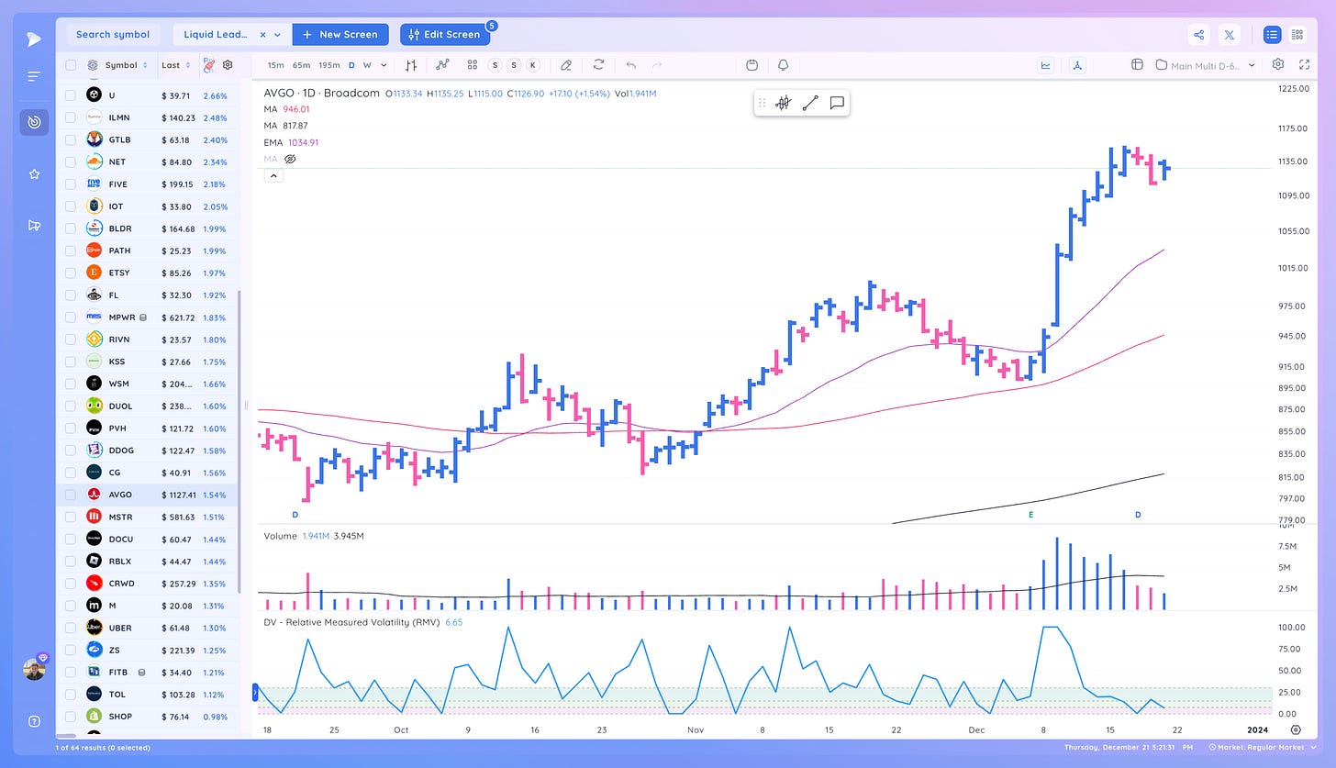
Task: Select the 65m timeframe
Action: coord(301,65)
